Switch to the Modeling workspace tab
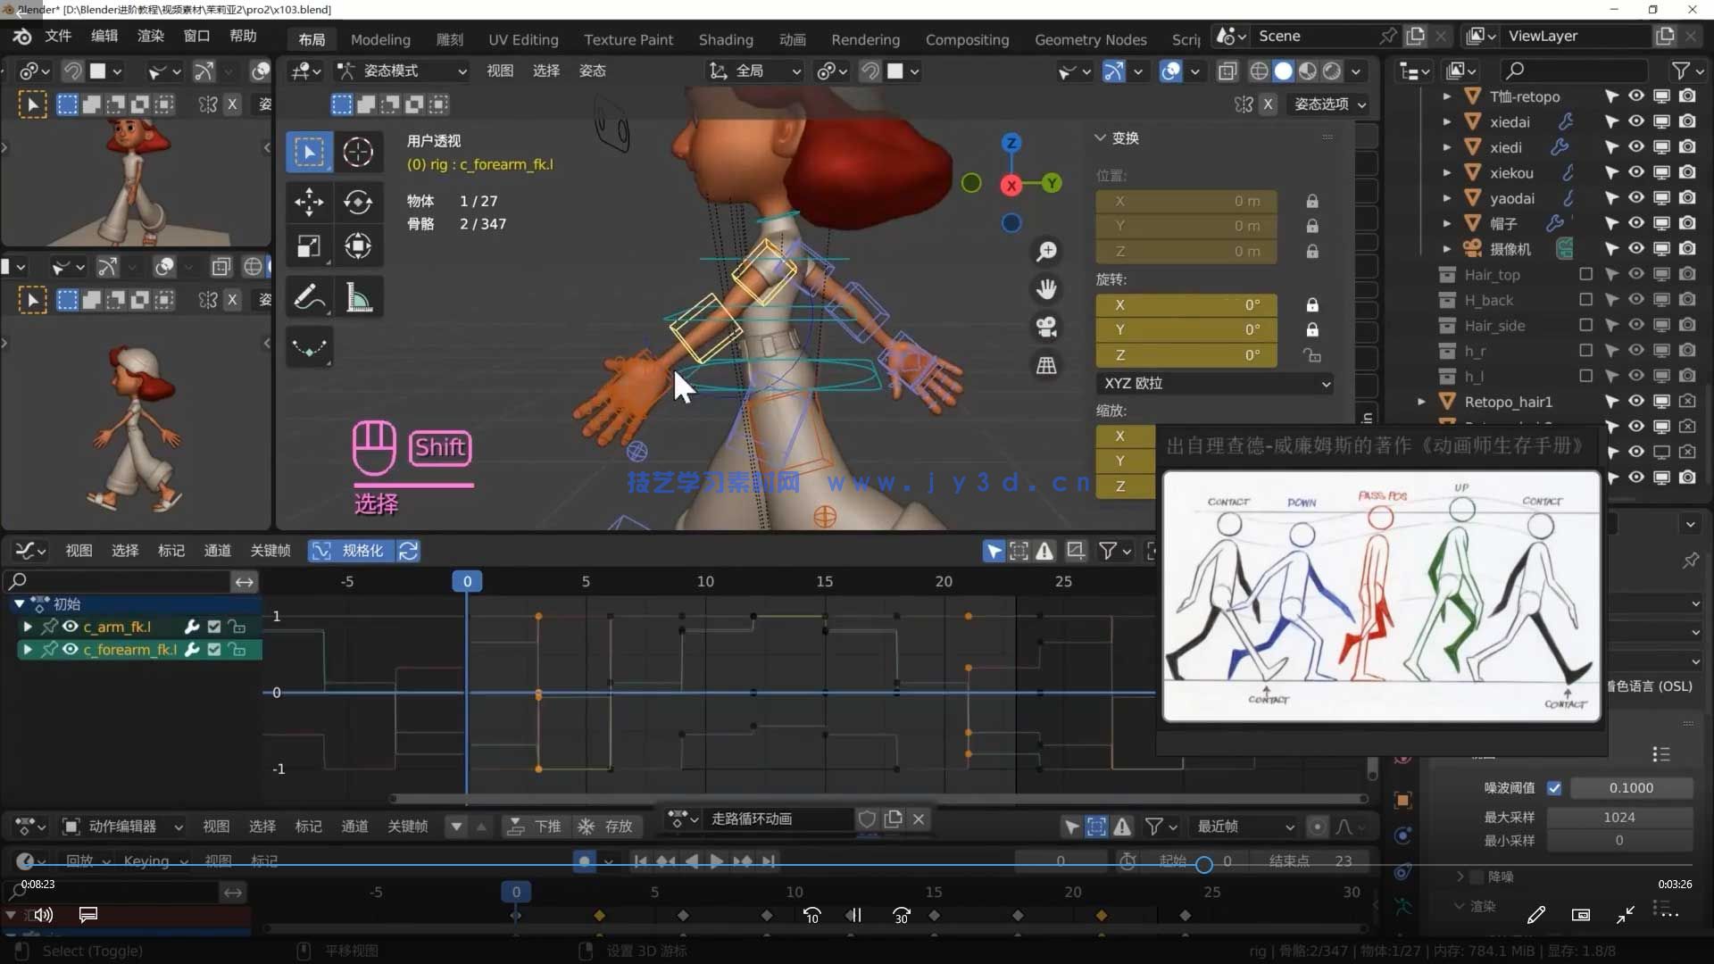 (380, 39)
